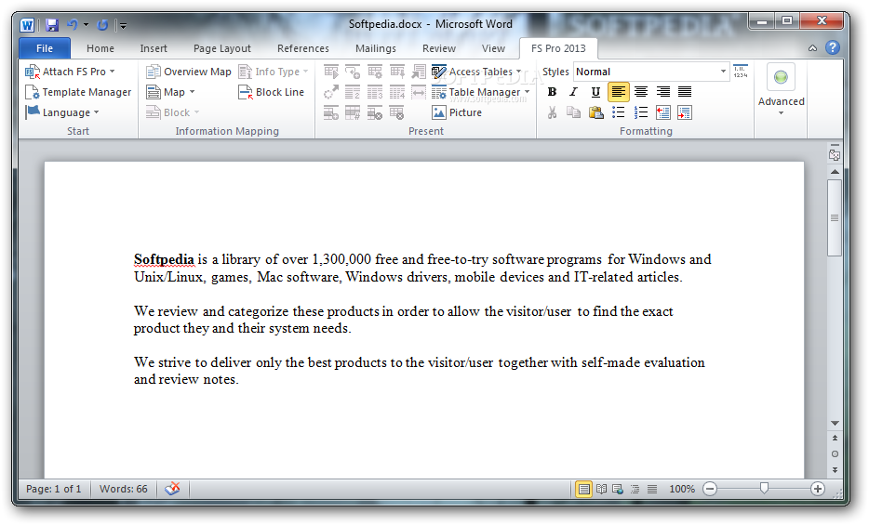Click the scroll down arrow of document scrollbar

(x=835, y=423)
